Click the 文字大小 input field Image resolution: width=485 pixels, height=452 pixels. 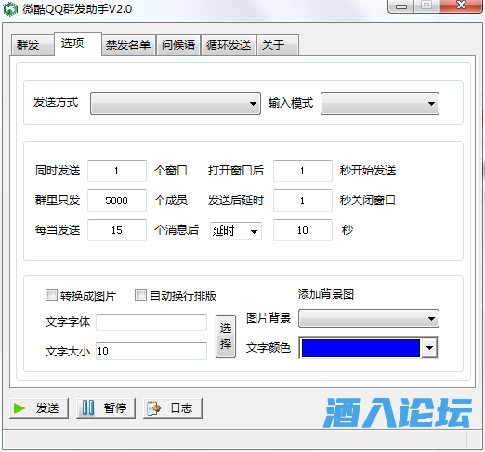pyautogui.click(x=151, y=351)
